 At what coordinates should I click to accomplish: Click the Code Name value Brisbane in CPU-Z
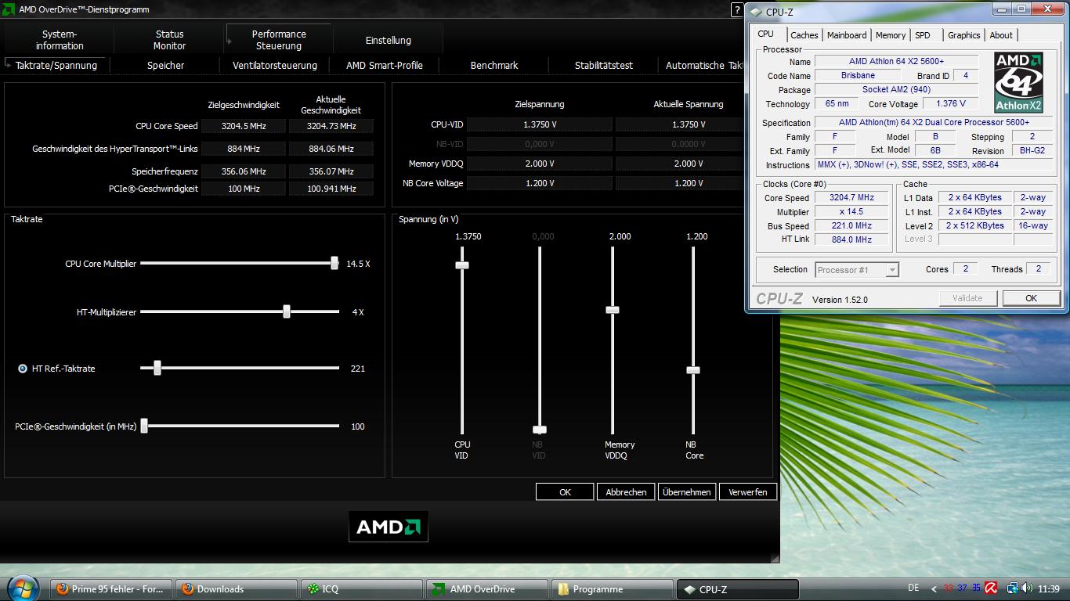(859, 76)
